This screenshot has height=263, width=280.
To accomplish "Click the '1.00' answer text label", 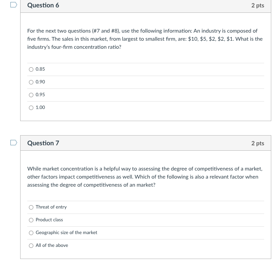I will [40, 107].
